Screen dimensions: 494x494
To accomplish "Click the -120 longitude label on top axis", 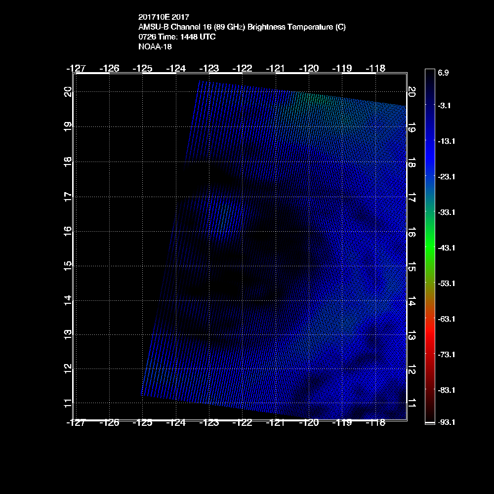I will [309, 68].
